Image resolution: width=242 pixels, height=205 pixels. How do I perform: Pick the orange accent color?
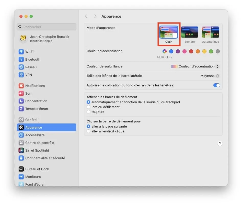[x=198, y=51]
